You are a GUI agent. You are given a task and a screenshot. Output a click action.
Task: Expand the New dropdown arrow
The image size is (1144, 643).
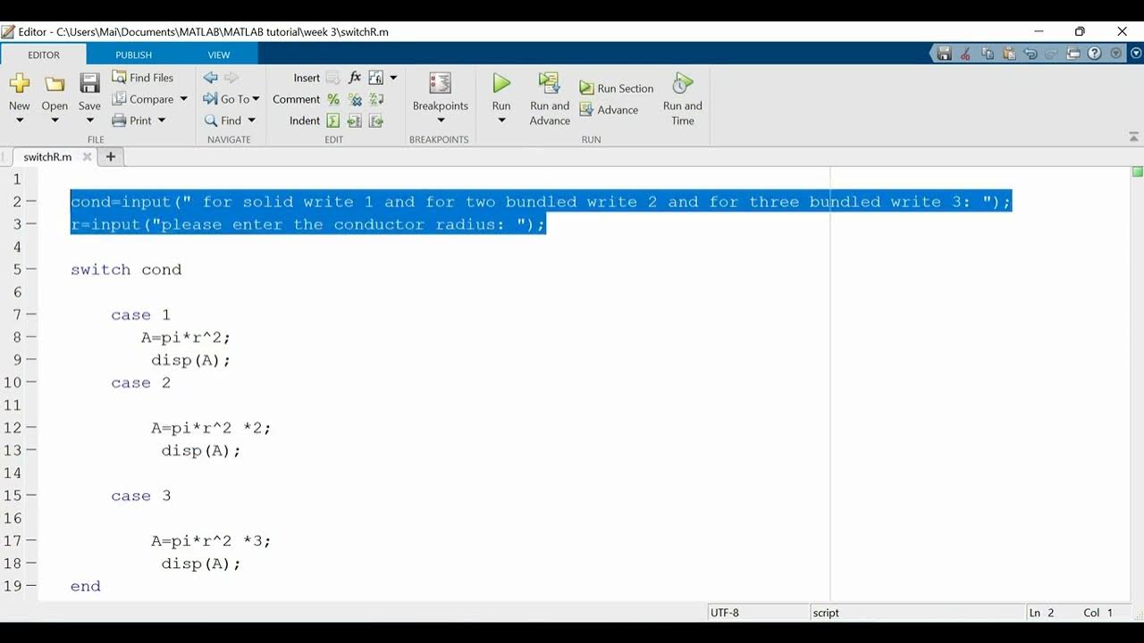point(20,121)
